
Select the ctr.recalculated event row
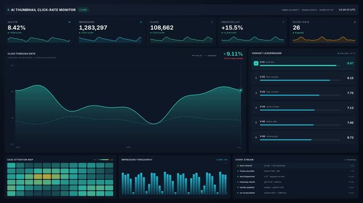click(x=296, y=193)
